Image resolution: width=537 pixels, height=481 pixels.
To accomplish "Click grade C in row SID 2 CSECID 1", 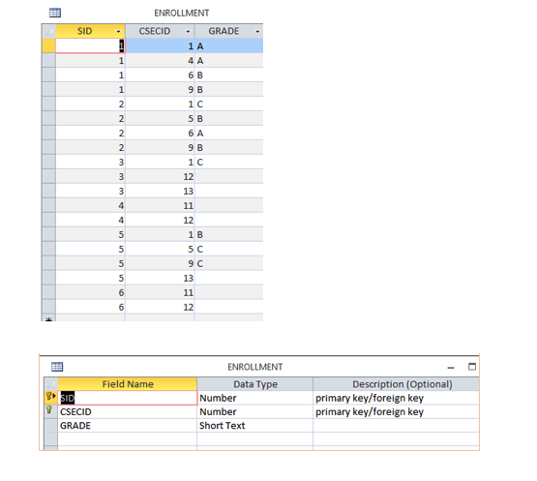I will coord(229,105).
